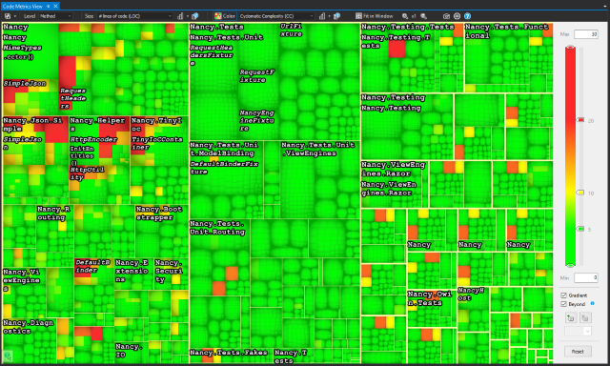Open the metrics view settings gear
The width and height of the screenshot is (610, 366).
click(x=457, y=16)
